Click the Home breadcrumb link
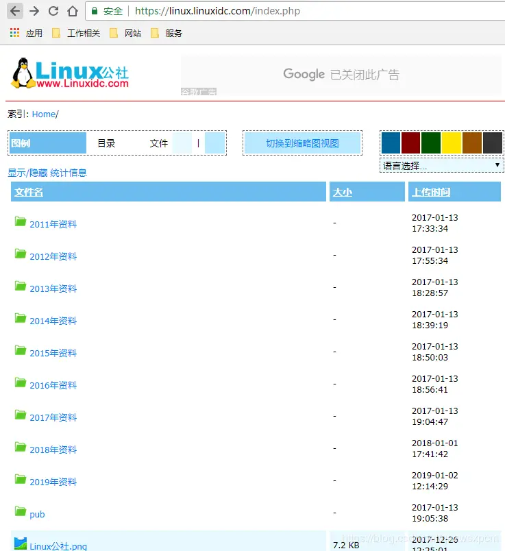 pos(44,114)
